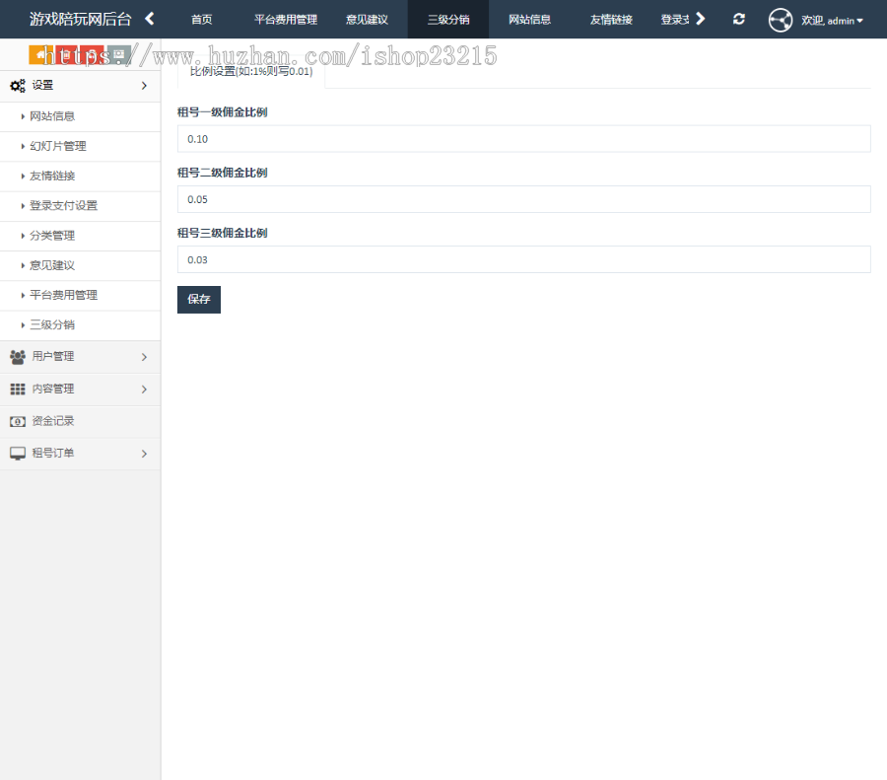Click the monitor icon next to 租号订单
The height and width of the screenshot is (780, 887).
click(x=18, y=454)
